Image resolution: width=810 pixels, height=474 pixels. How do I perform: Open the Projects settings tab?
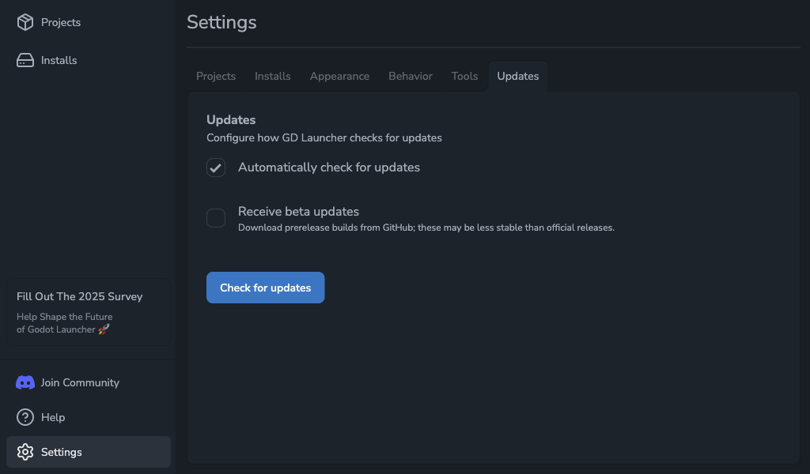click(x=215, y=76)
